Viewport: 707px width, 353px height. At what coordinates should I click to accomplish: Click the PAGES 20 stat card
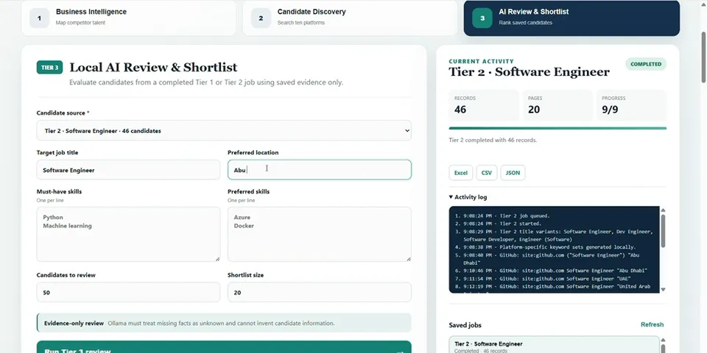[x=557, y=105]
